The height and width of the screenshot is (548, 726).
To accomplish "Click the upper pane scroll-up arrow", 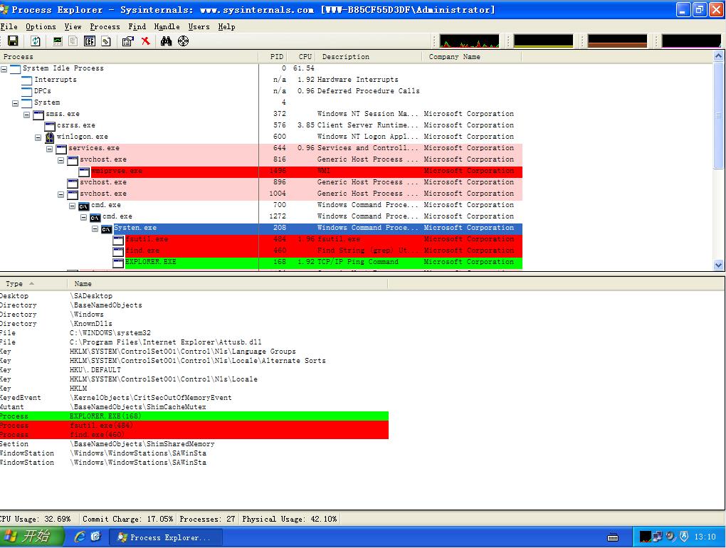I will click(718, 56).
